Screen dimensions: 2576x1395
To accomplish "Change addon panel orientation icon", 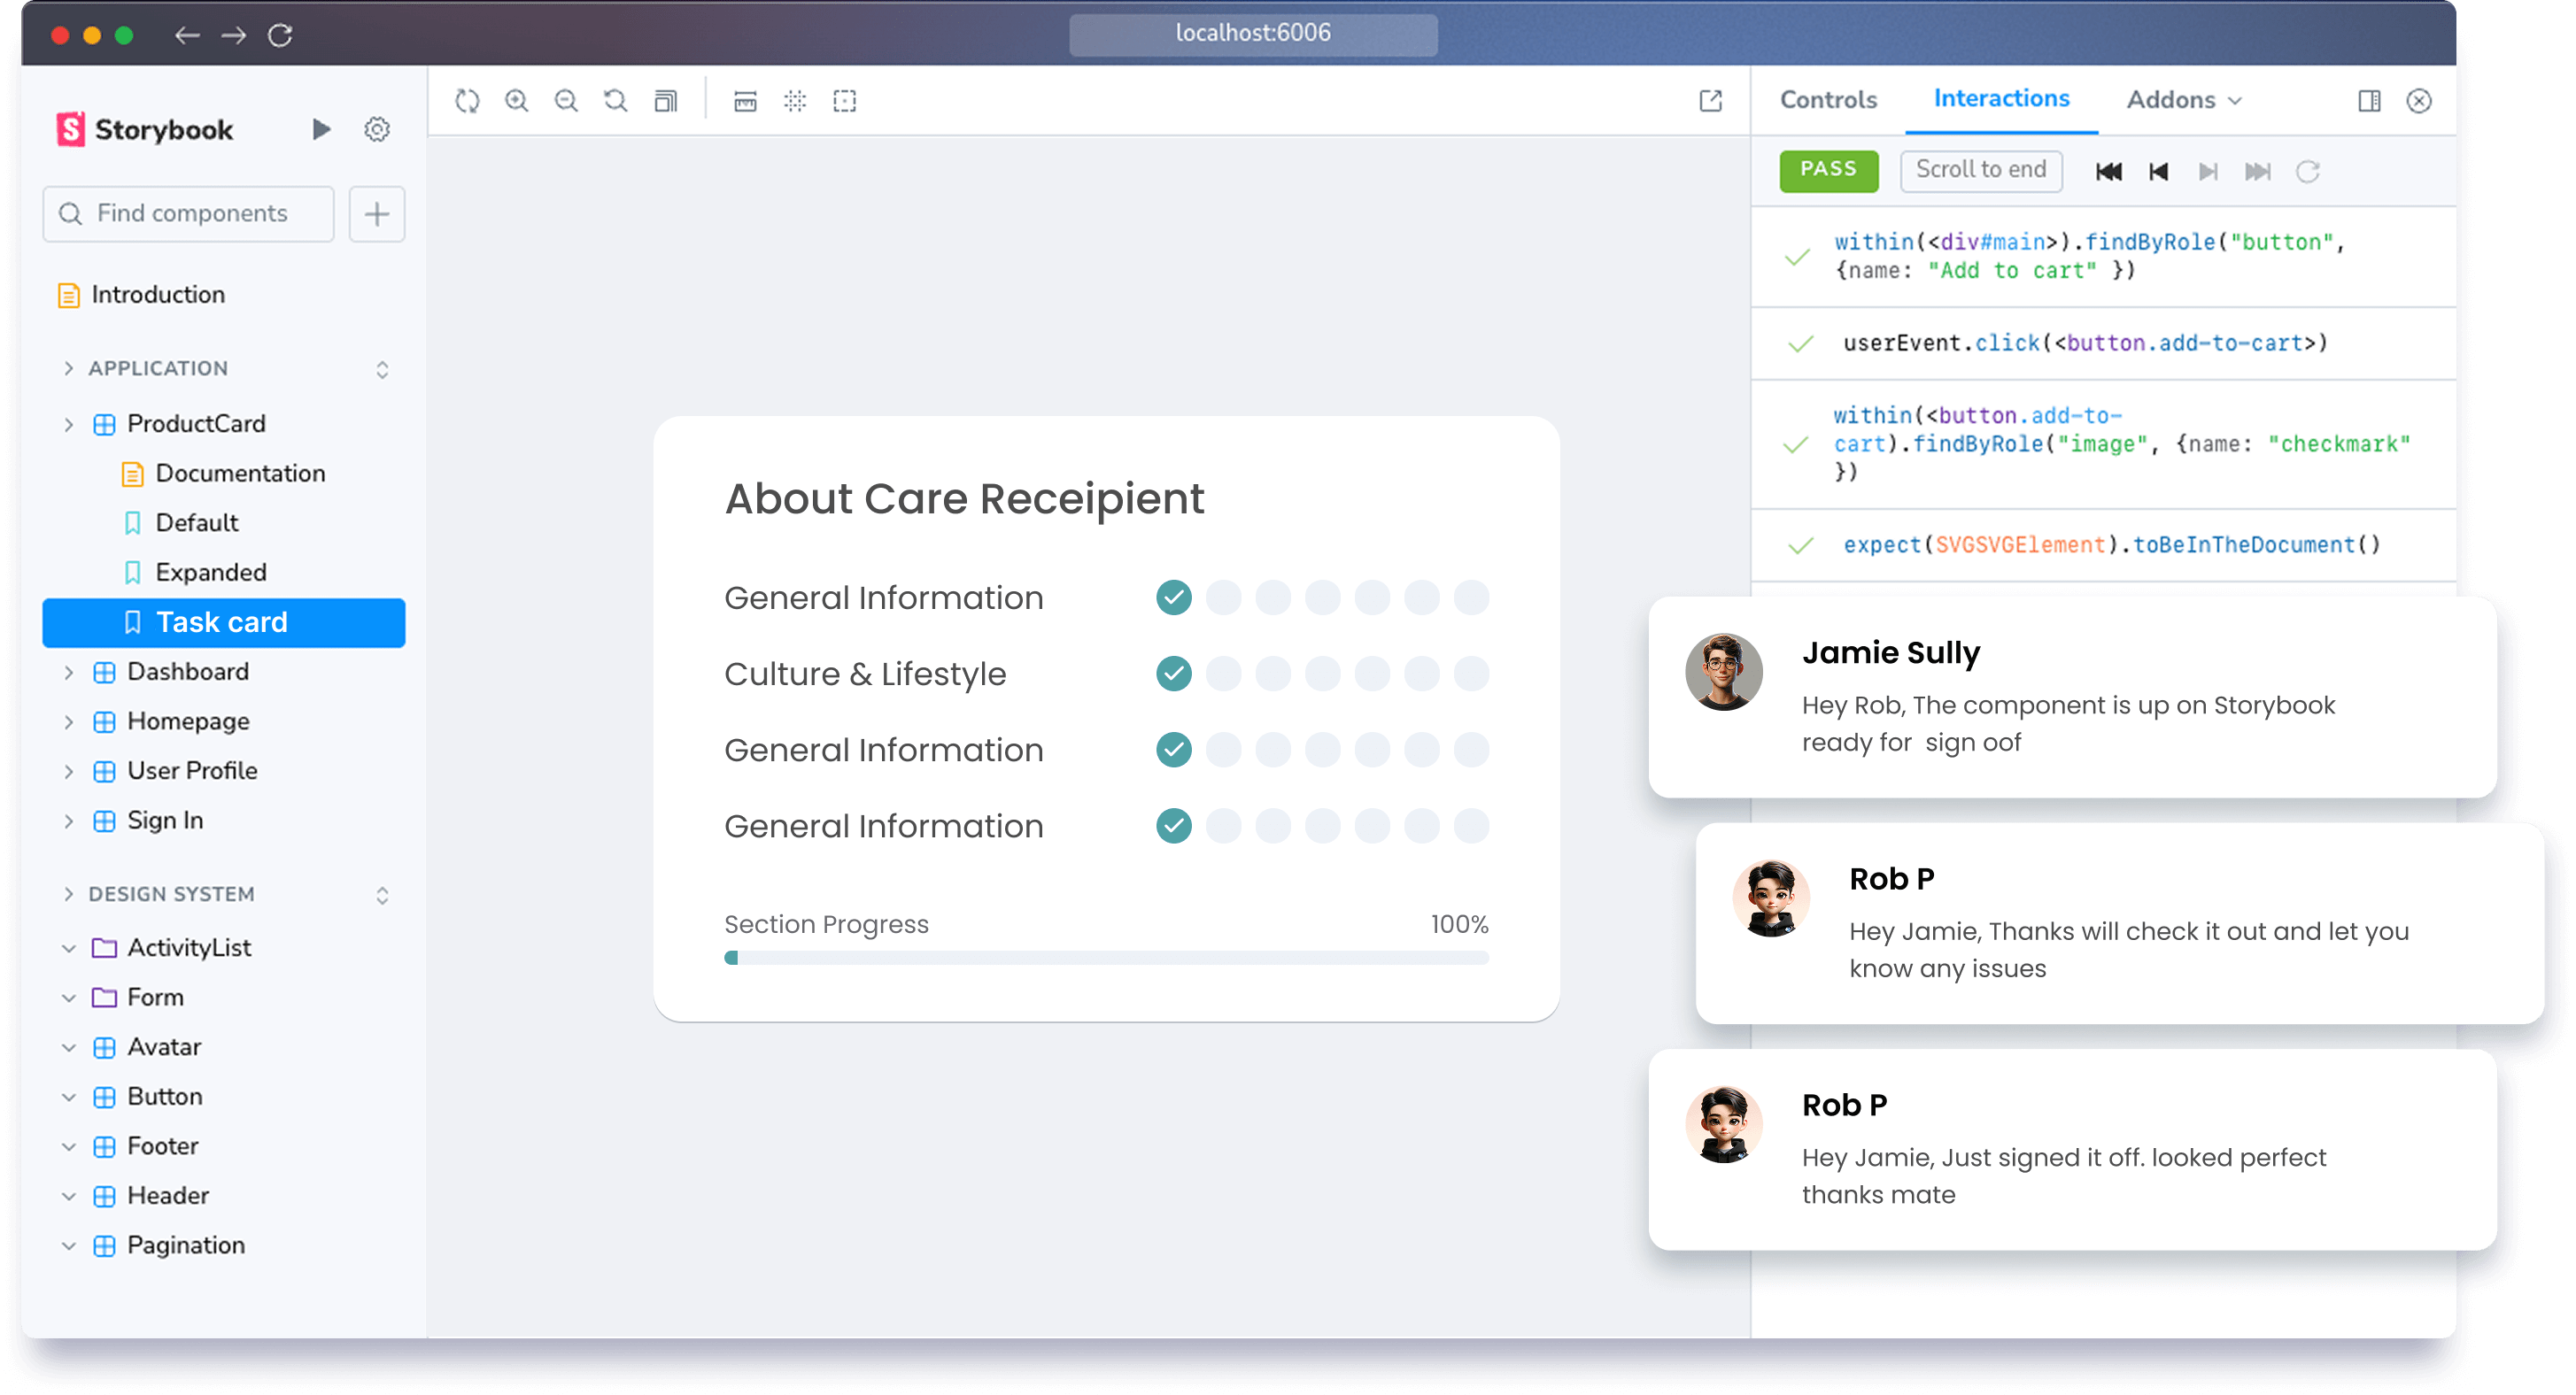I will click(2369, 101).
